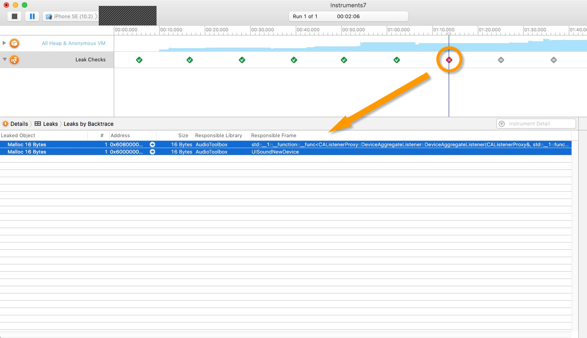The width and height of the screenshot is (587, 338).
Task: Select the first green leak check marker
Action: click(139, 60)
